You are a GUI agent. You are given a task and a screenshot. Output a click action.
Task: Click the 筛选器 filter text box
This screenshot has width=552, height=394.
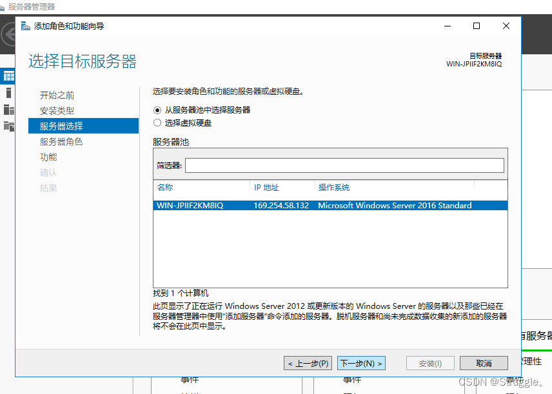[x=344, y=166]
